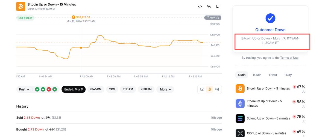
Task: Click the Solana icon in the markets list
Action: pyautogui.click(x=240, y=118)
